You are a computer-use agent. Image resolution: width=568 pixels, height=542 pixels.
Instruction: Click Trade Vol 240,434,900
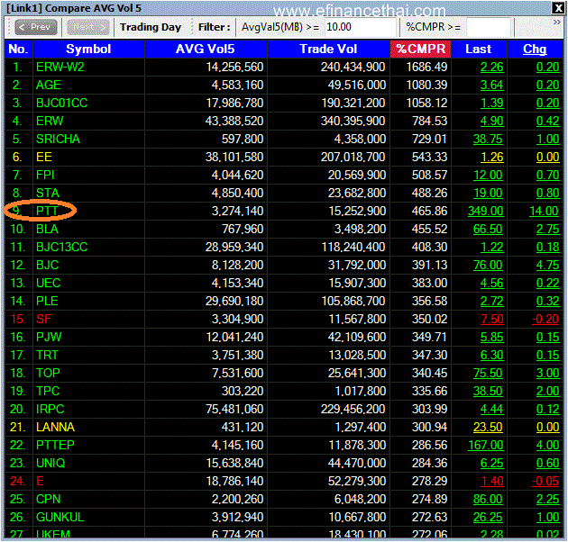(x=353, y=67)
